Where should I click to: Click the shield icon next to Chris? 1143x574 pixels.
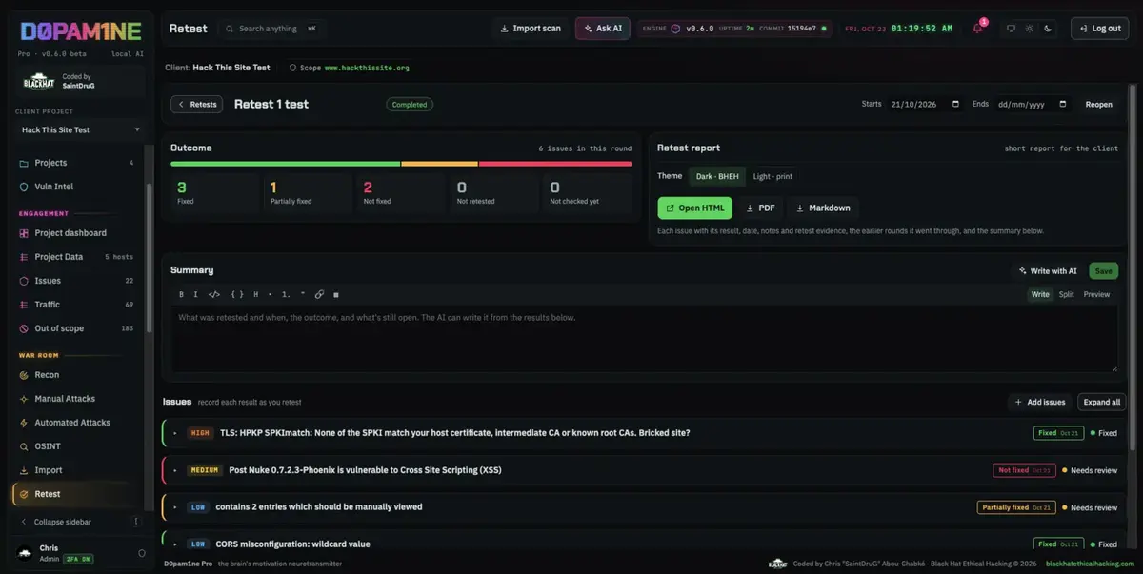tap(142, 553)
